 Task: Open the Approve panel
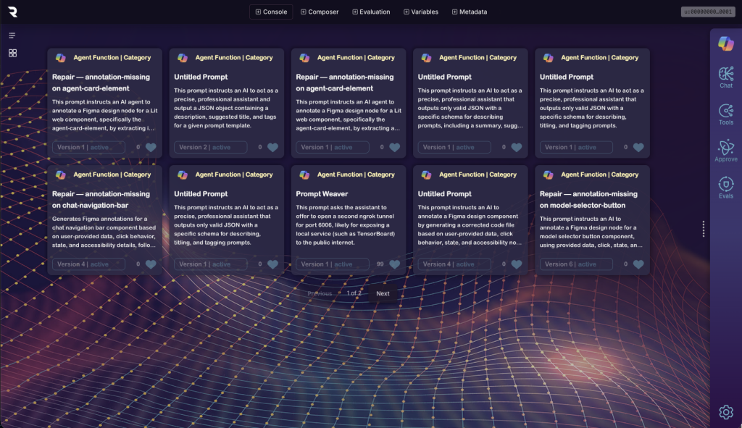(726, 151)
